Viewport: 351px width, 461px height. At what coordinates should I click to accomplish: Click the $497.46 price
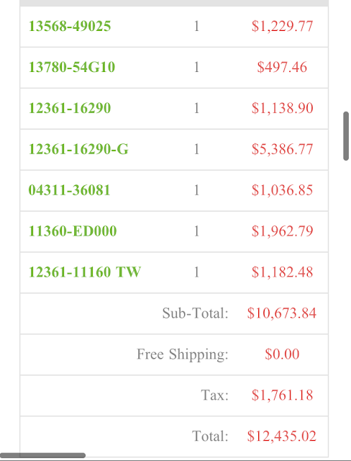point(282,67)
